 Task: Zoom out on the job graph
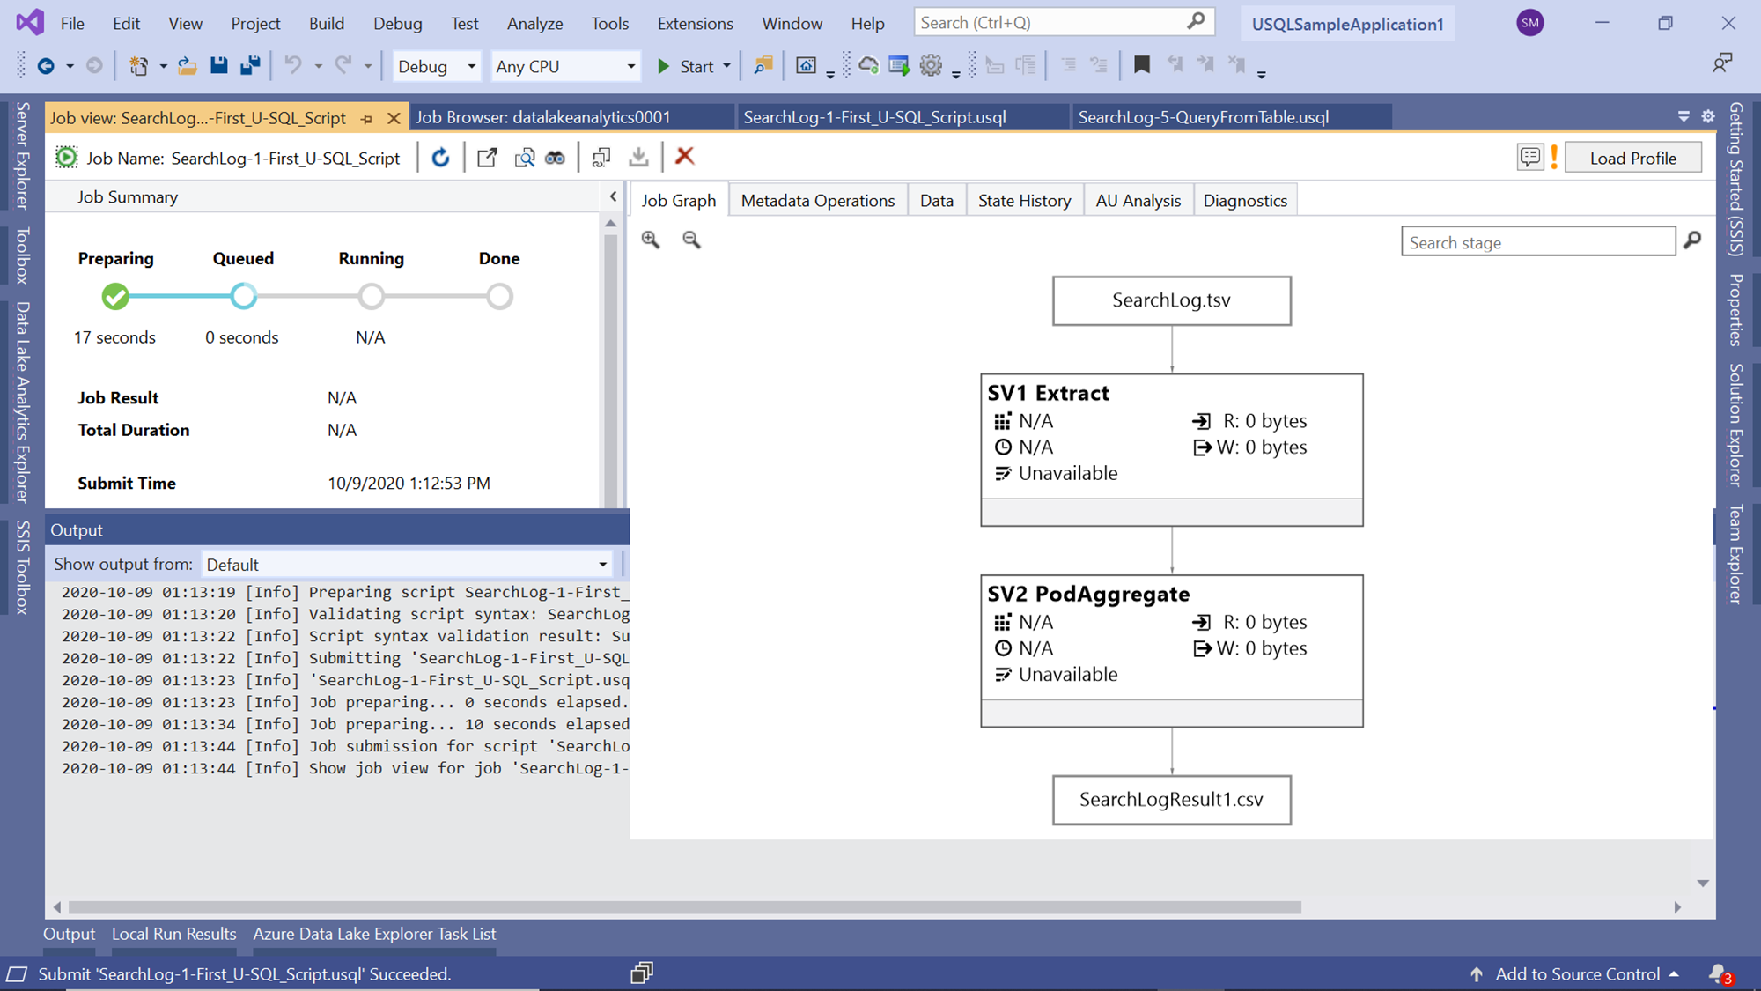click(x=692, y=240)
